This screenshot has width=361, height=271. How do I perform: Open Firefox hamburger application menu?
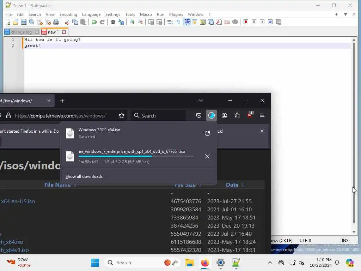coord(262,115)
